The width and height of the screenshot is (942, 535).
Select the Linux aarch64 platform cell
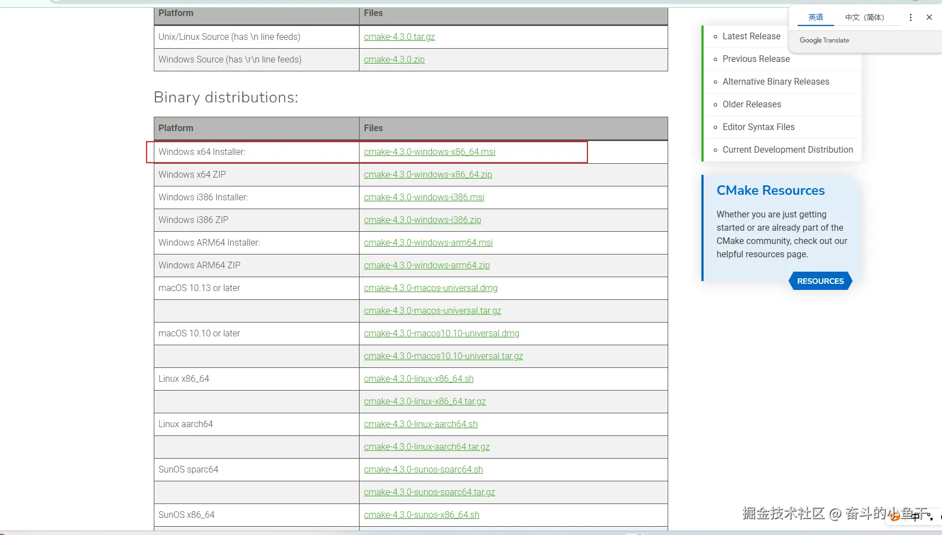tap(257, 424)
